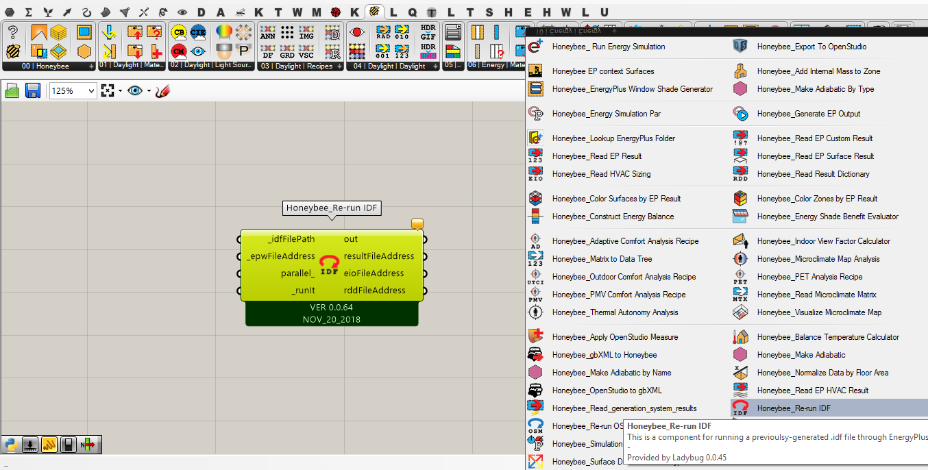Open the U tab at the row's end
The image size is (928, 470).
click(604, 12)
